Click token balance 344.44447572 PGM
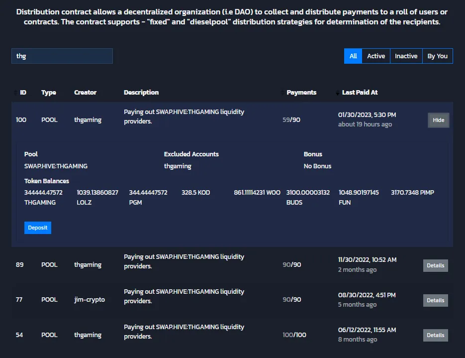 click(x=148, y=197)
